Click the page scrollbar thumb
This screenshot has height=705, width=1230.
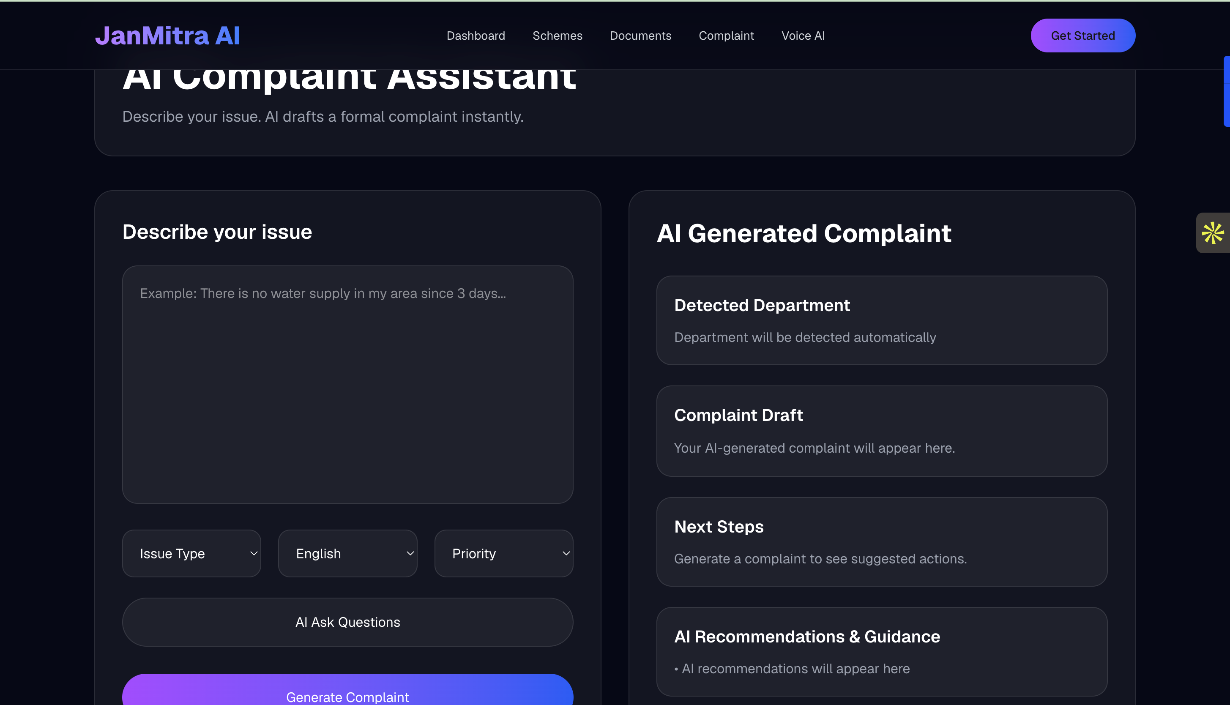1227,91
